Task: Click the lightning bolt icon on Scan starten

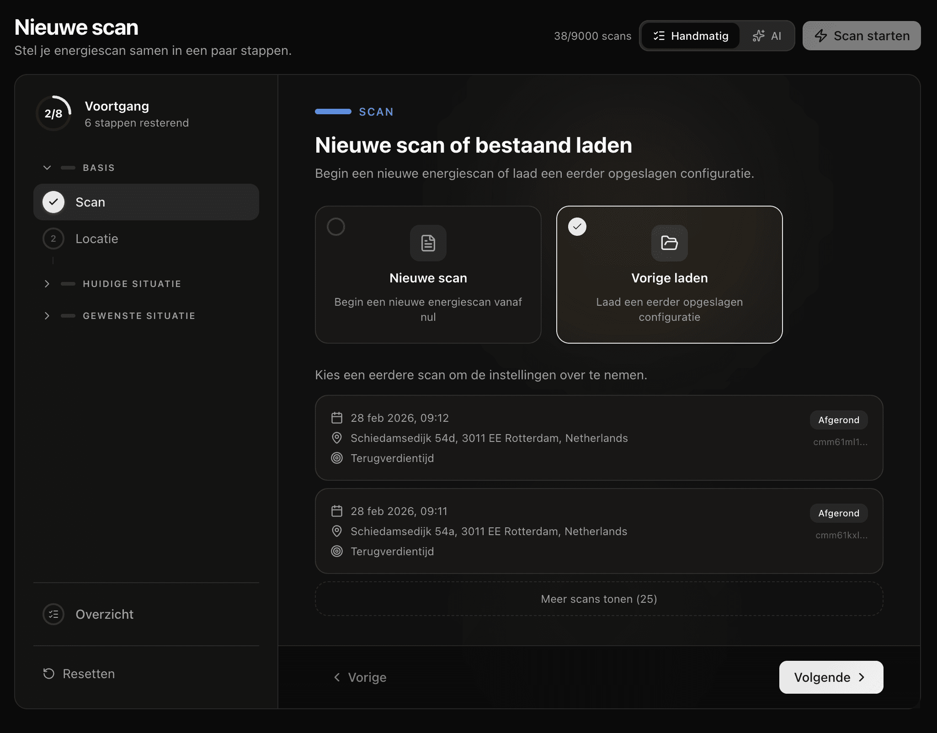Action: (821, 36)
